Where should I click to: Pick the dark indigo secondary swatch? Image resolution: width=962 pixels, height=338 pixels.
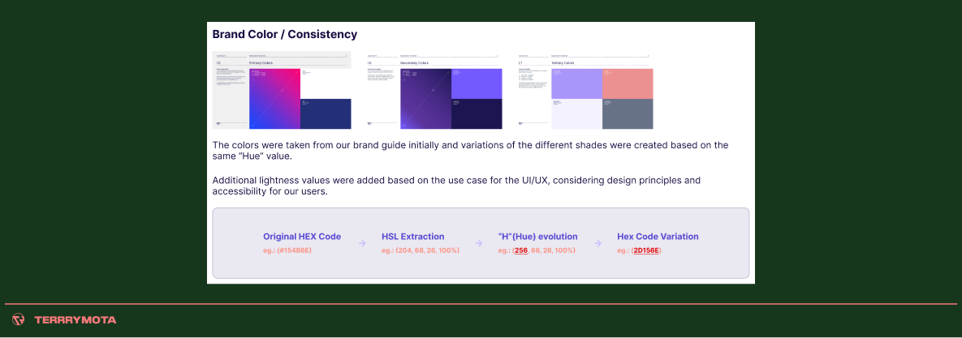[x=477, y=114]
